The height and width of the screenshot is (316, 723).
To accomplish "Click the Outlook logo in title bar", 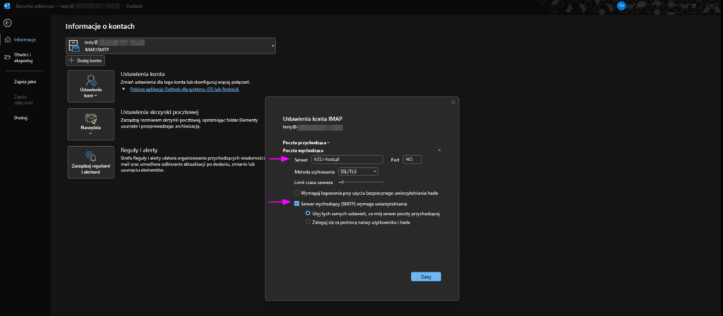I will click(x=6, y=5).
